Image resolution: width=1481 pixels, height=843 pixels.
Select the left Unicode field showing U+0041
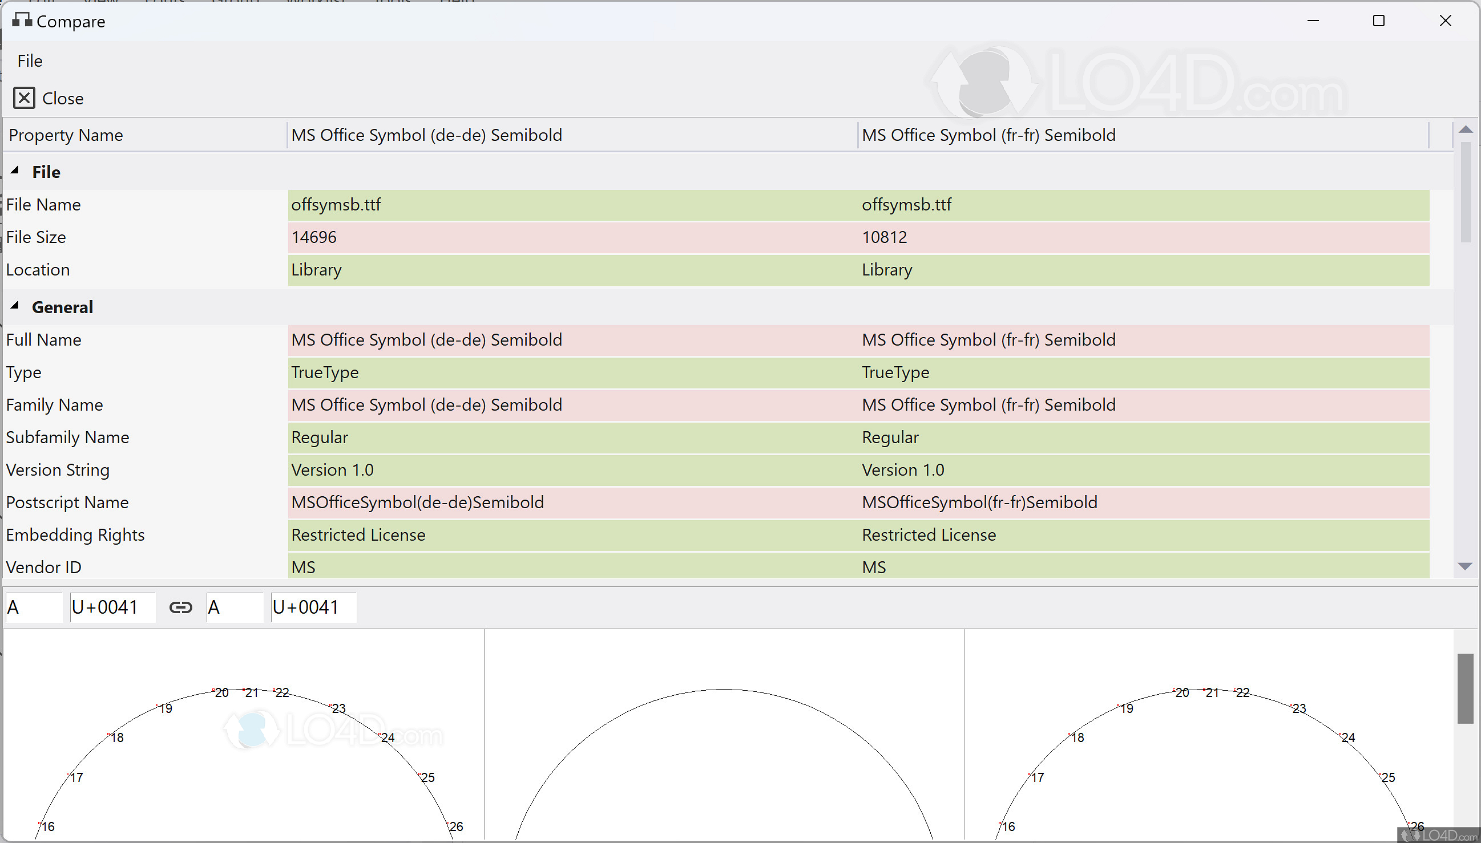(111, 607)
